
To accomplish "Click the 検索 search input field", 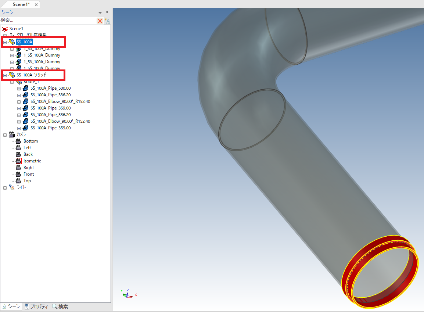I will click(48, 20).
